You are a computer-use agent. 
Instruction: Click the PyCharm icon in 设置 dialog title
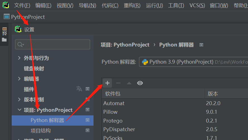tap(18, 29)
